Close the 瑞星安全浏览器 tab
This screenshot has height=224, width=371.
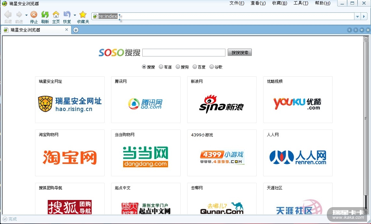[x=67, y=30]
